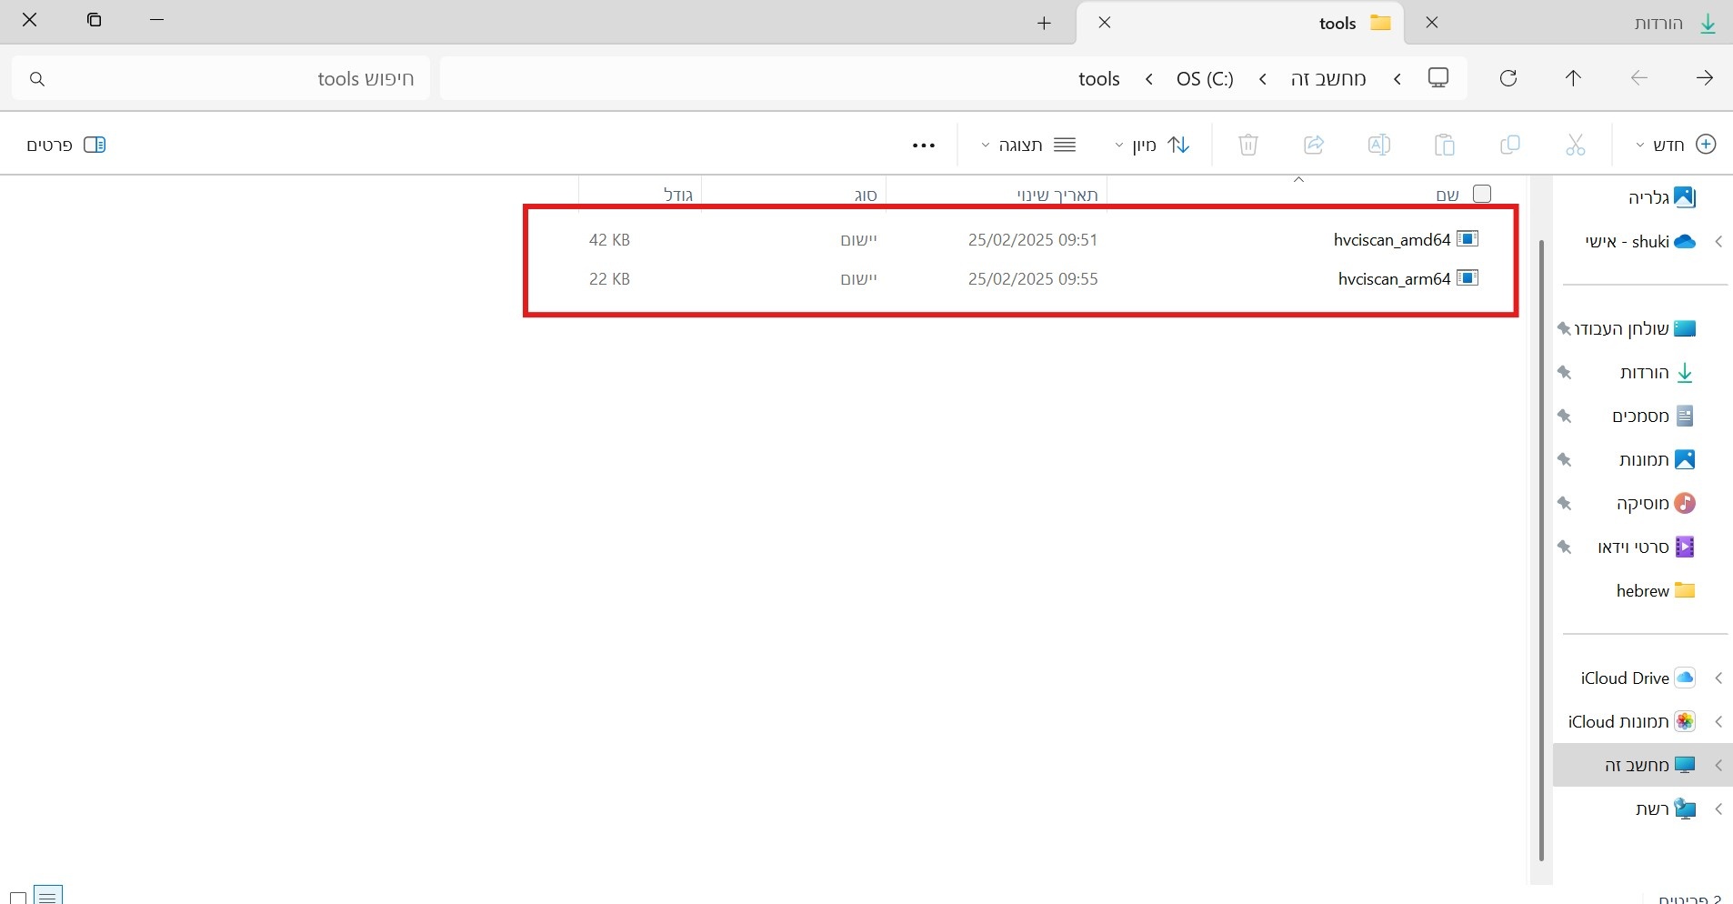Click the 25/02/2025 09:51 date cell
This screenshot has width=1733, height=904.
[1033, 240]
